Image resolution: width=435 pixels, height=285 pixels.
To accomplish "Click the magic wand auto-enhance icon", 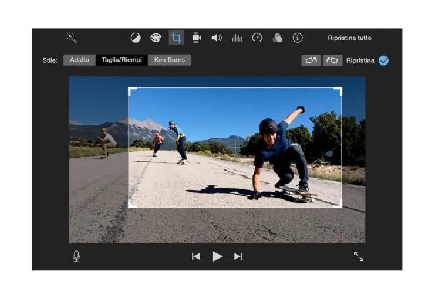I will pyautogui.click(x=72, y=38).
